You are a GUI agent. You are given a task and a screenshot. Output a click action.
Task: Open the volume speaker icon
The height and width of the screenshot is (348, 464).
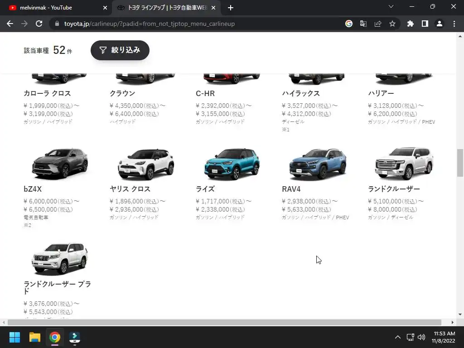pyautogui.click(x=421, y=337)
